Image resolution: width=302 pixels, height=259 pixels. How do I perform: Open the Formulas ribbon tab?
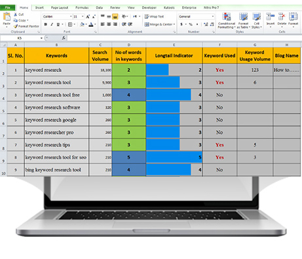[82, 8]
